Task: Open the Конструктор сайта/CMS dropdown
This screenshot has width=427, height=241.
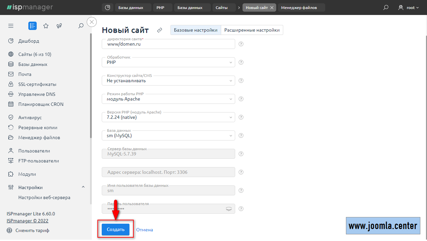Action: click(168, 81)
